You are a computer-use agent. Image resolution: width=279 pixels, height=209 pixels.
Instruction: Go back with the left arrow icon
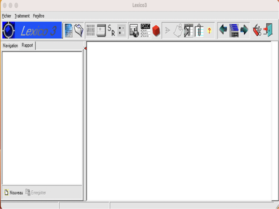click(223, 30)
